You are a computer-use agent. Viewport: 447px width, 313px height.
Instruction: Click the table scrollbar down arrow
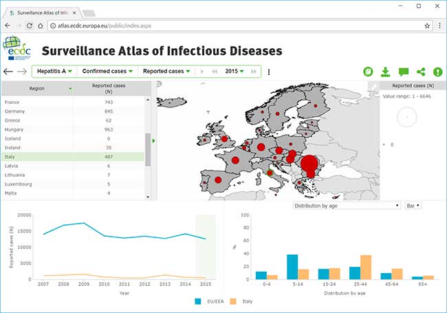tap(148, 197)
